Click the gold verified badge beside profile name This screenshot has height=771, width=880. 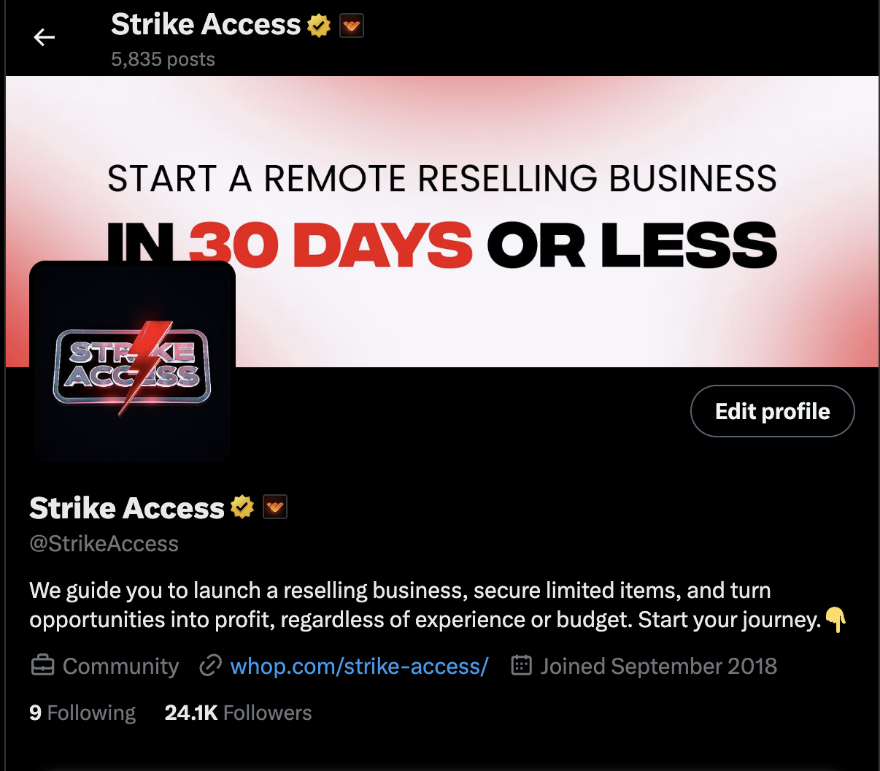click(x=242, y=507)
